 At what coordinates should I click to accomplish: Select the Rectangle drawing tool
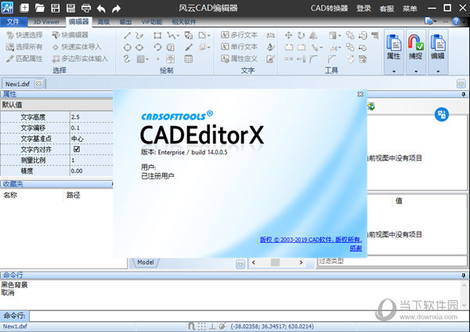tap(157, 35)
